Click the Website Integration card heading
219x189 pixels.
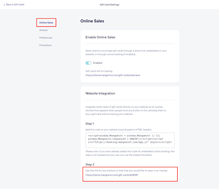(100, 93)
